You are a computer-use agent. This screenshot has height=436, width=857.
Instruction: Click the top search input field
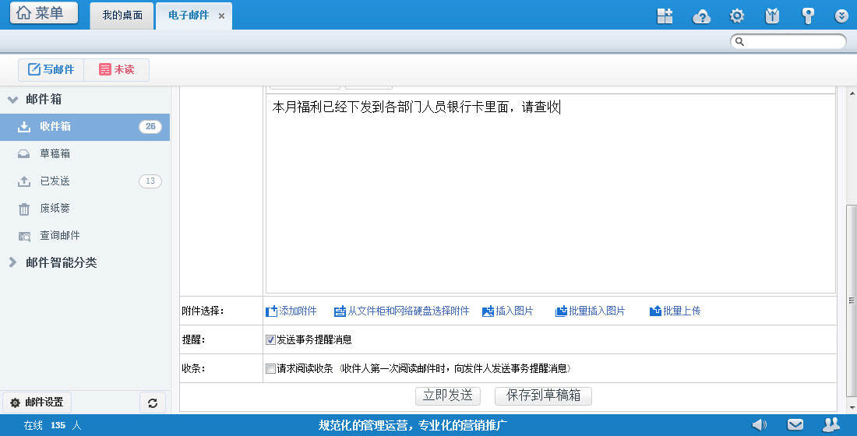point(793,41)
